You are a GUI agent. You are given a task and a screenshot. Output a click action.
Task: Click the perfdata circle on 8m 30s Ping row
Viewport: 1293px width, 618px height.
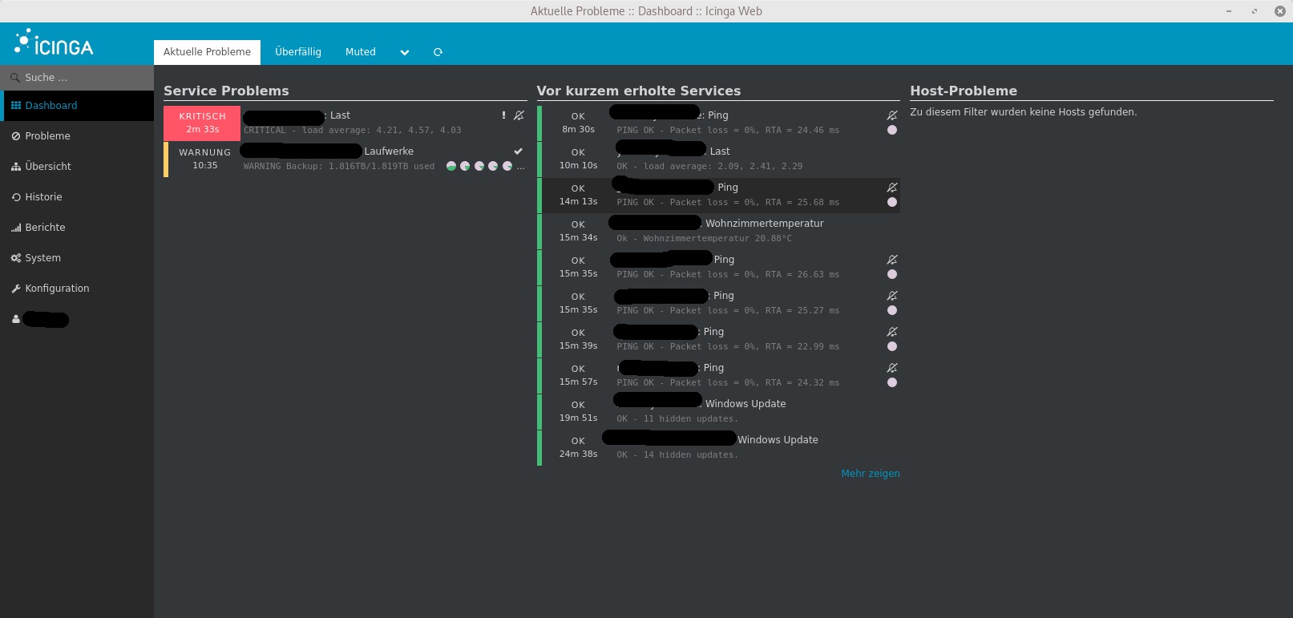pyautogui.click(x=891, y=130)
